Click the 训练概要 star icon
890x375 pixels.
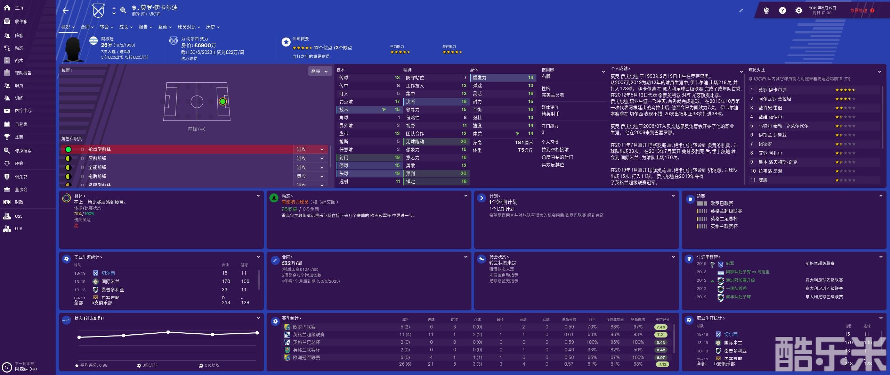[x=286, y=42]
